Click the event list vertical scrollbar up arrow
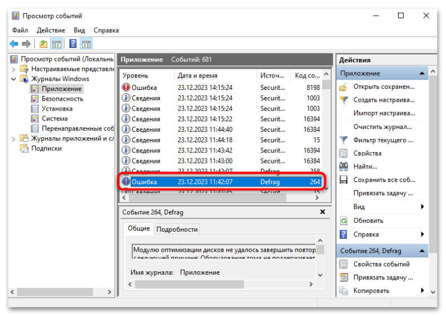Screen dimensions: 446x316 [x=326, y=74]
